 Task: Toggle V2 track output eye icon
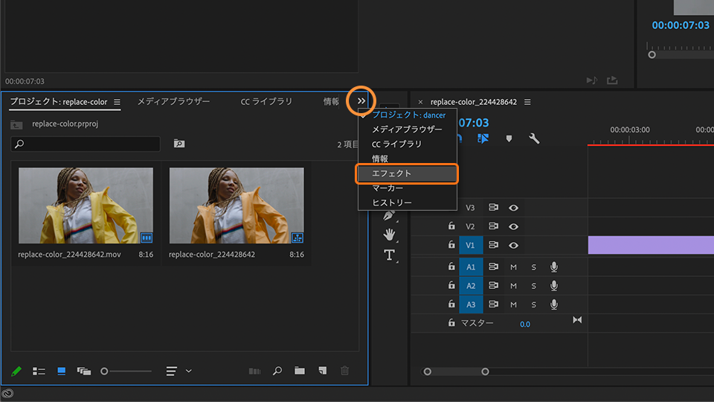tap(513, 226)
